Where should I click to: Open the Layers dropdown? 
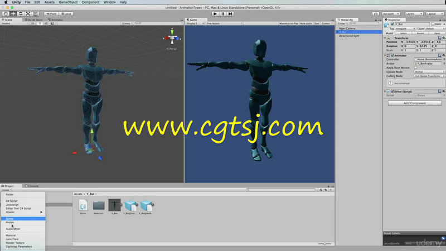click(414, 13)
